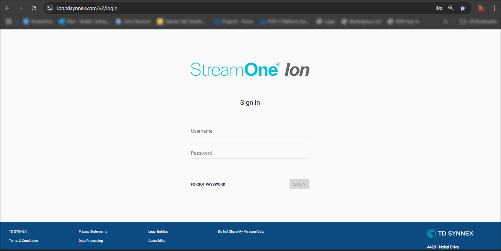The image size is (501, 251).
Task: Click the 'Sign in' heading text
Action: tap(250, 103)
